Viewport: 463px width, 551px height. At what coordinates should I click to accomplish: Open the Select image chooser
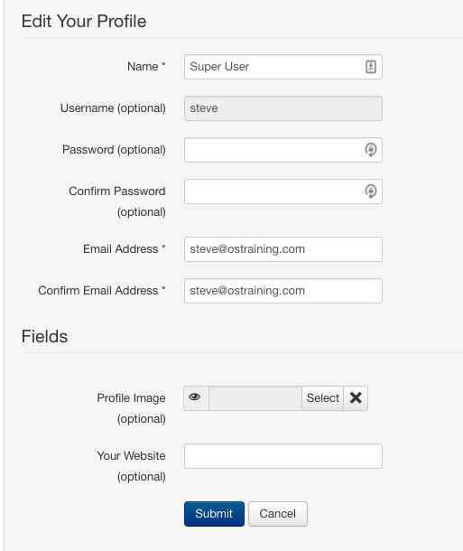coord(322,398)
